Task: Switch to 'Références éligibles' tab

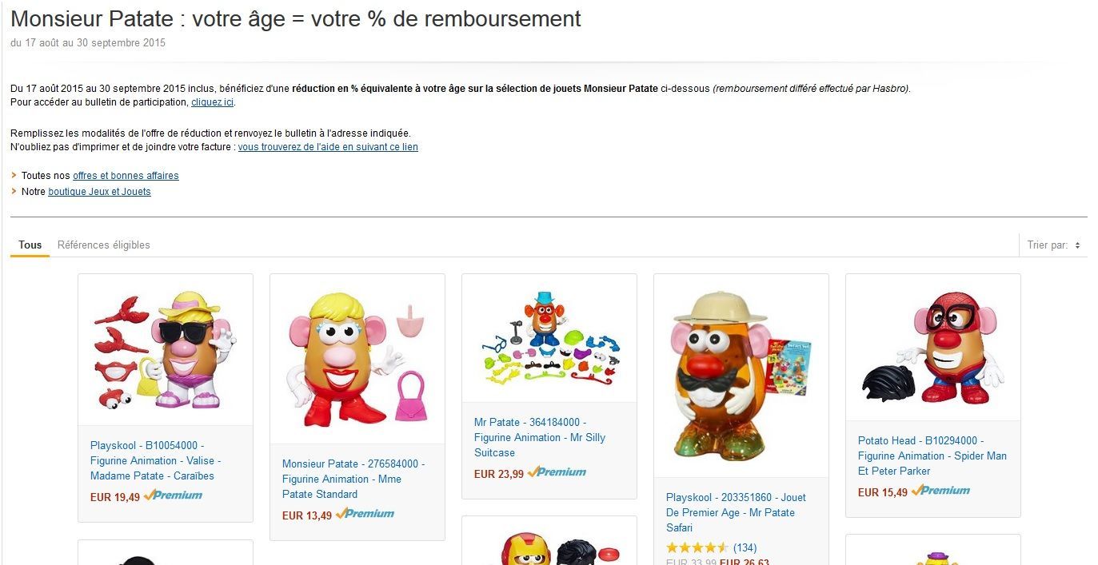Action: coord(104,245)
